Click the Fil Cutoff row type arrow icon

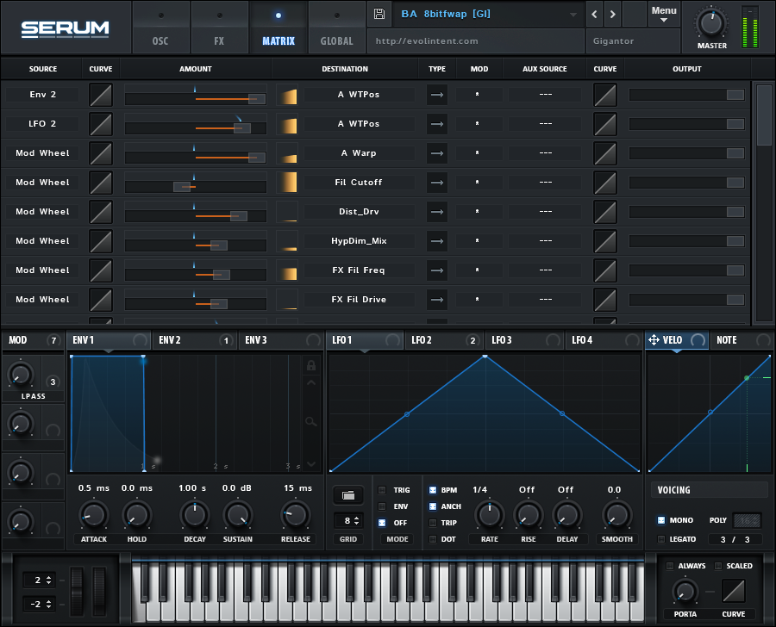(x=437, y=183)
